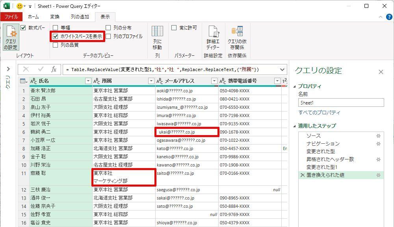Open the Advanced Editor icon
This screenshot has width=394, height=227.
pos(213,37)
